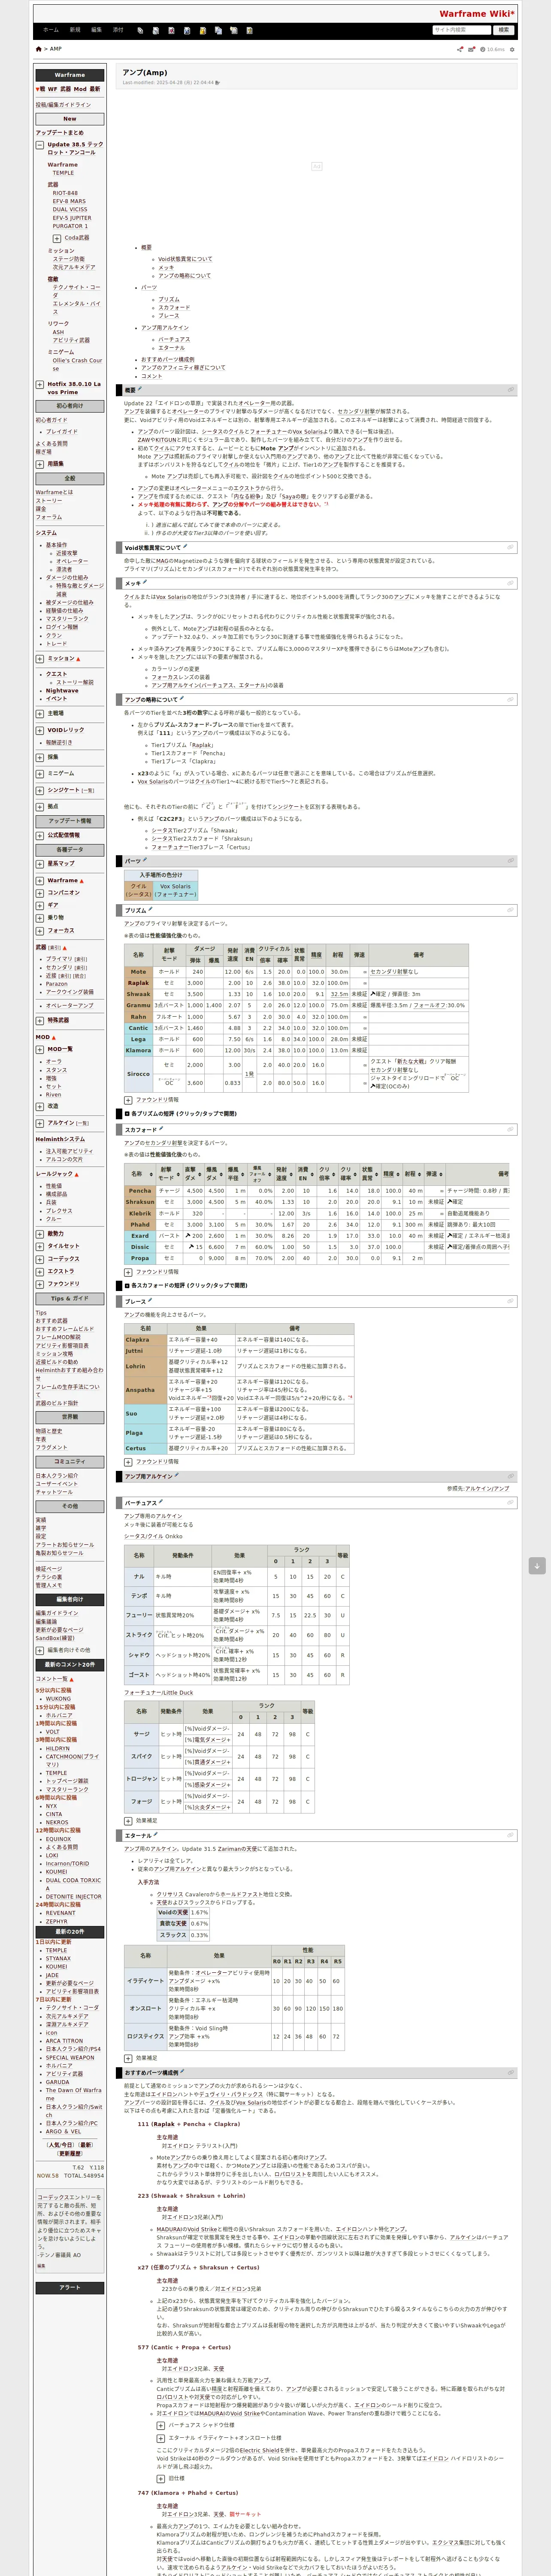Jump to スカフォード in the table of contents
This screenshot has height=2576, width=551.
click(174, 307)
